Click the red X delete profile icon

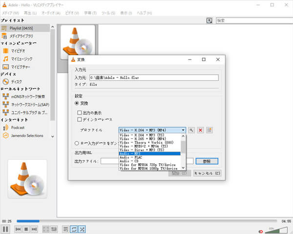(x=201, y=130)
